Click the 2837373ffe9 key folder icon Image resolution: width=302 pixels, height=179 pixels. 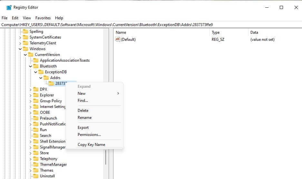click(x=51, y=83)
